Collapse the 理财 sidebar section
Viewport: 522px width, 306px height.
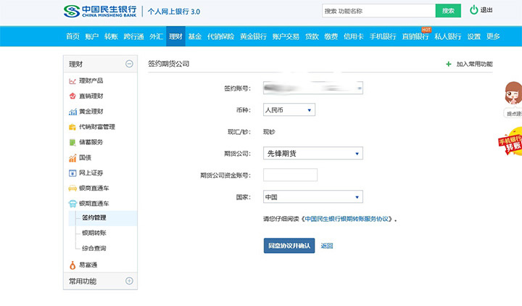[129, 64]
